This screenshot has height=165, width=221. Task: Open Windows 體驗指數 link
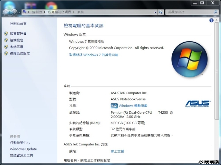pyautogui.click(x=133, y=106)
